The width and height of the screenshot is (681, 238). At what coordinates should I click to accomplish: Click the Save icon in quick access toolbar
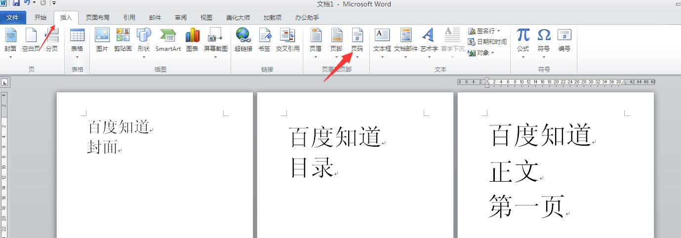16,3
